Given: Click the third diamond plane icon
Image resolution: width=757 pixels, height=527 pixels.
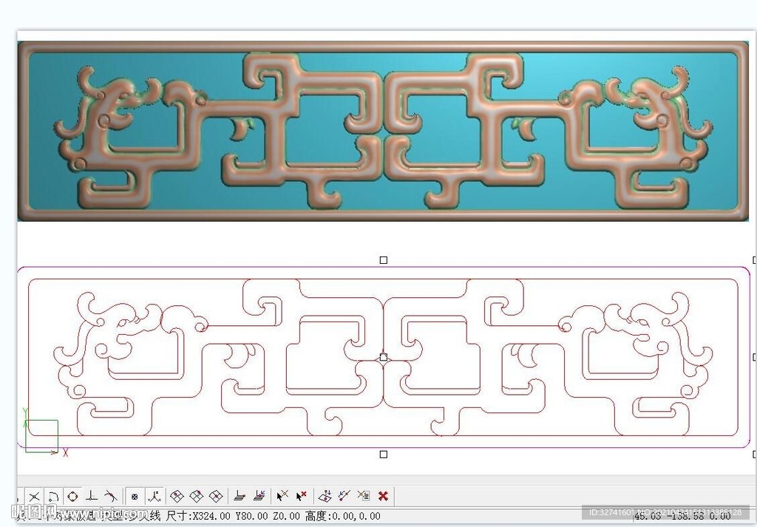Looking at the screenshot, I should click(216, 496).
